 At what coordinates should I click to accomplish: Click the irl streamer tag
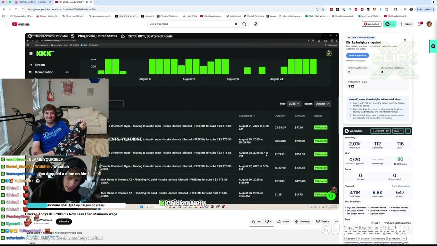364,239
